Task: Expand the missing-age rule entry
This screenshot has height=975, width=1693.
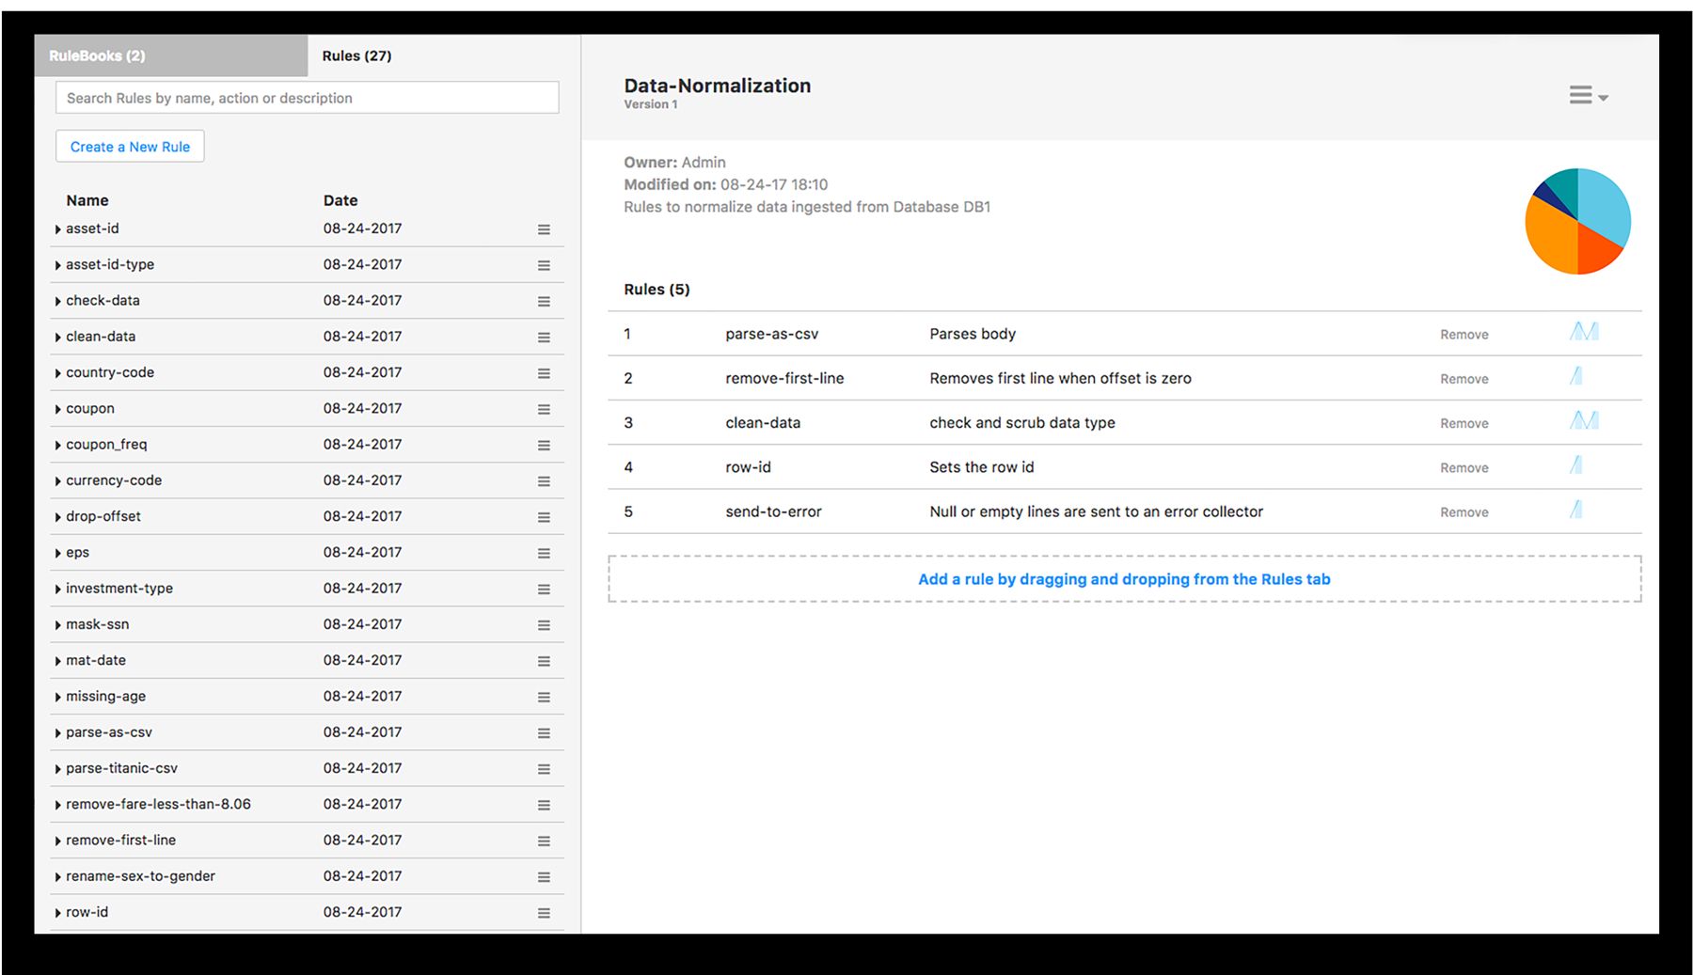Action: [x=57, y=698]
